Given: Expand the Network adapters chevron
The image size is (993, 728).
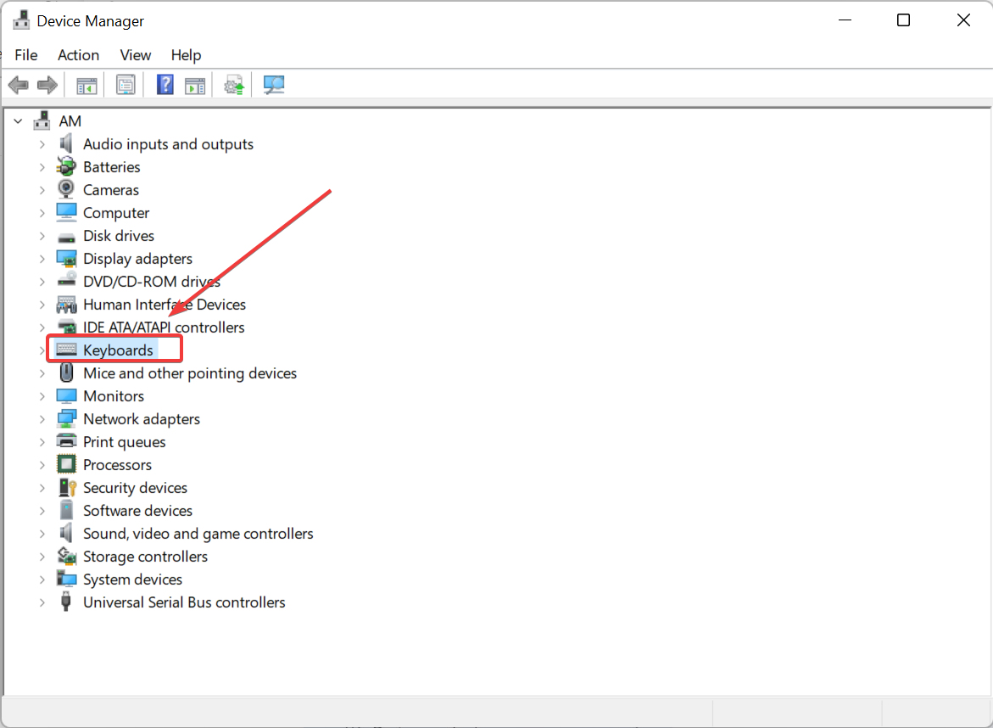Looking at the screenshot, I should click(x=42, y=419).
